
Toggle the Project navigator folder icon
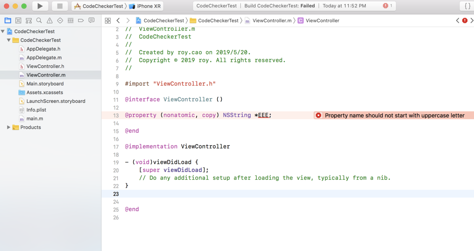(8, 20)
